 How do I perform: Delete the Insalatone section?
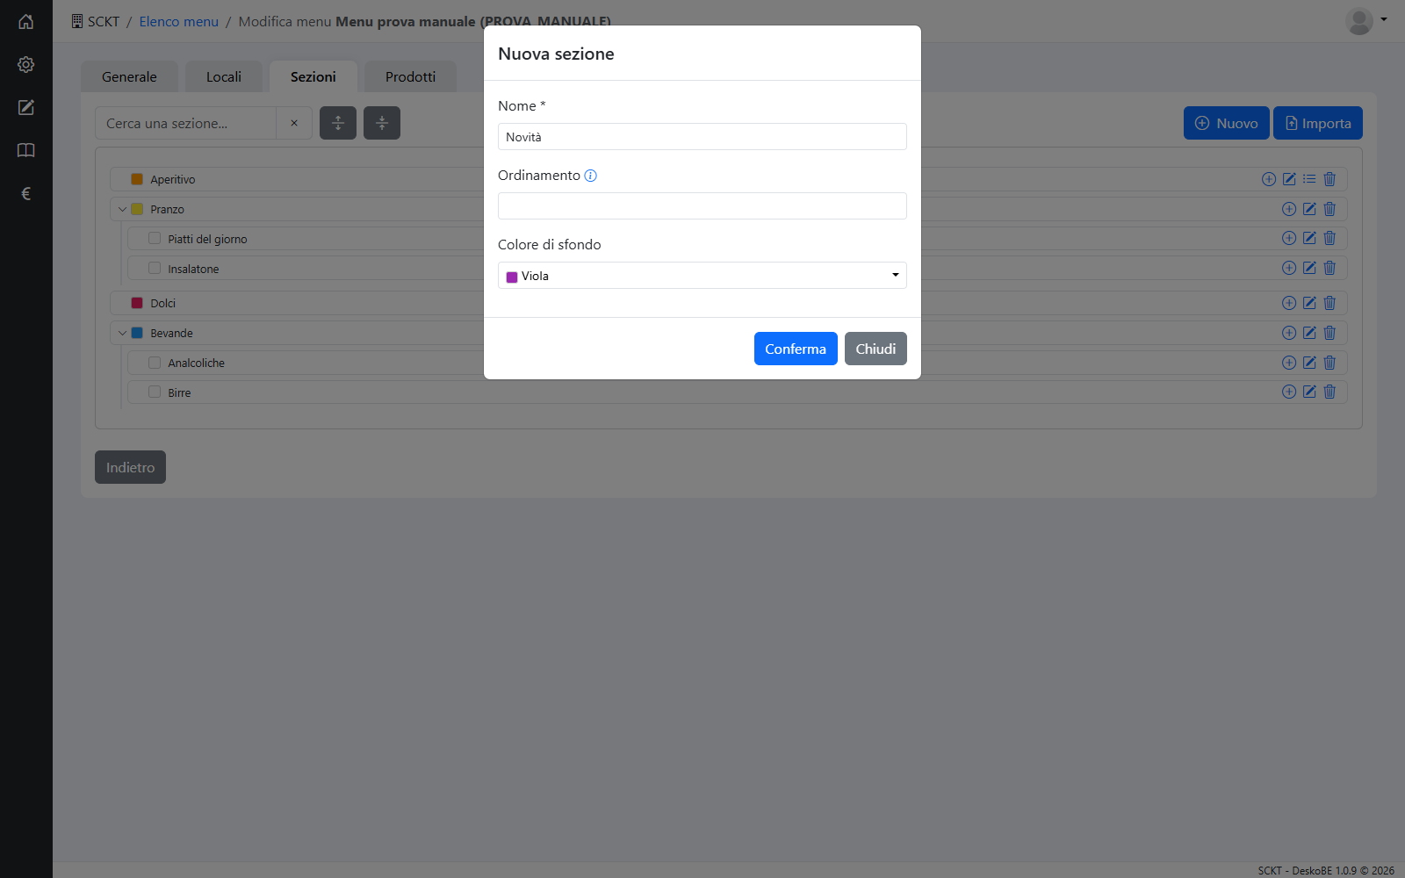point(1329,268)
